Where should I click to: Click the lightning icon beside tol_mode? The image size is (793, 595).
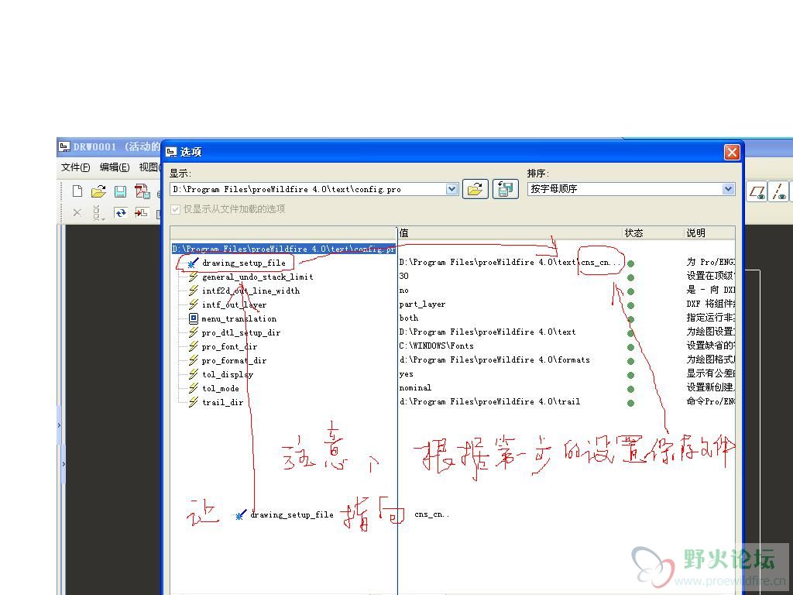193,388
